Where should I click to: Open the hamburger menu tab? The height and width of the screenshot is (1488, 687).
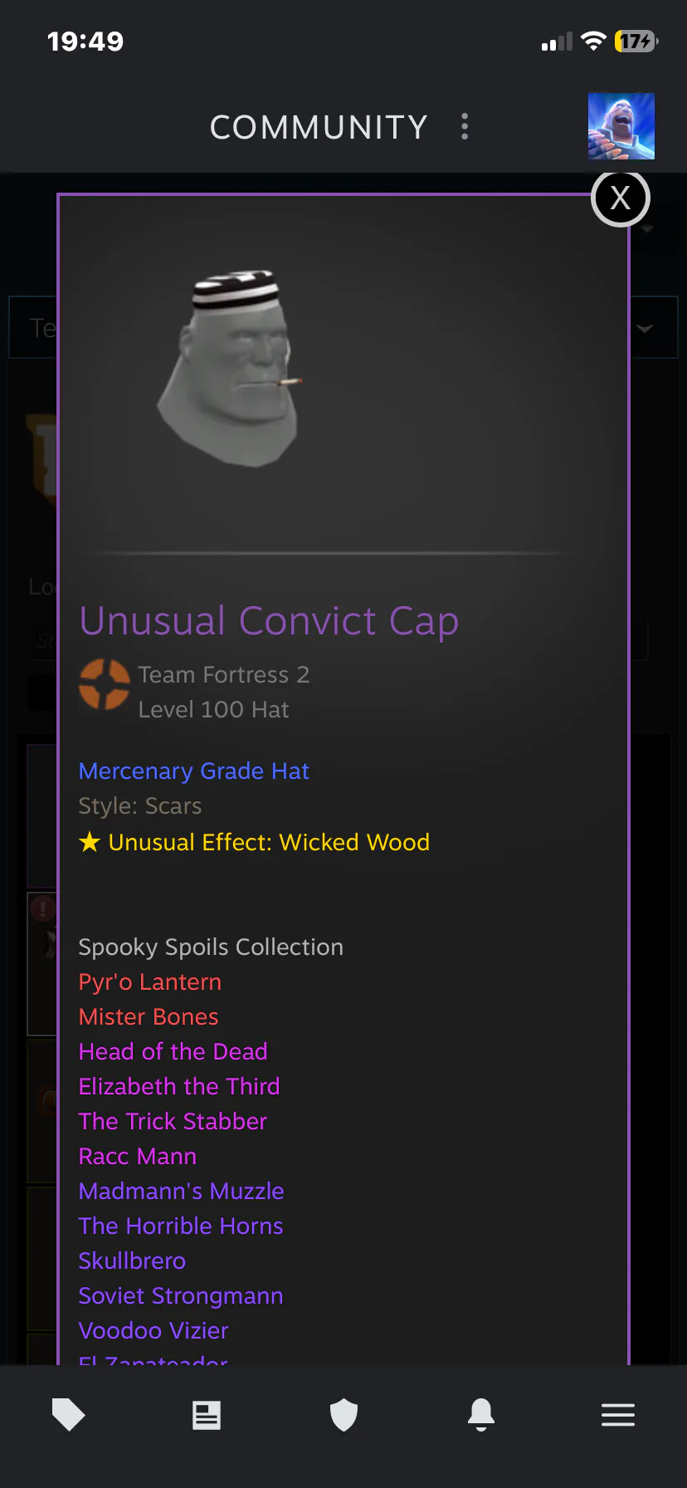pyautogui.click(x=618, y=1415)
